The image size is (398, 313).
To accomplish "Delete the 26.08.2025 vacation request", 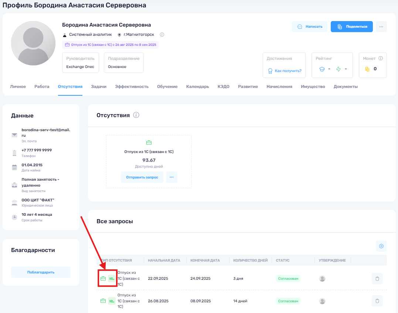I will pos(377,301).
